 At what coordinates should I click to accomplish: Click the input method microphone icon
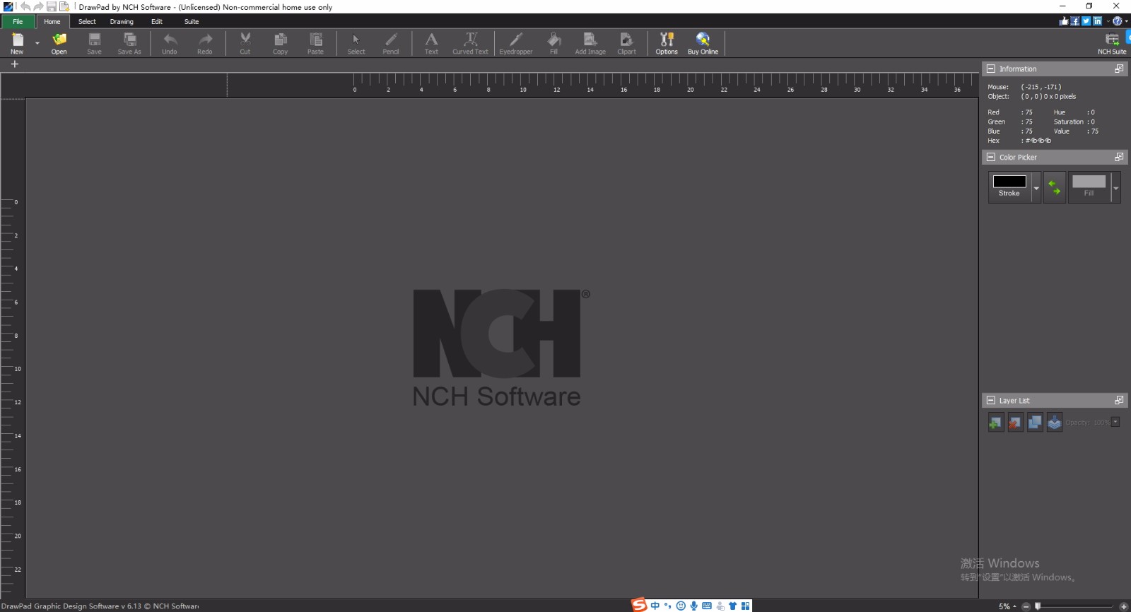694,606
